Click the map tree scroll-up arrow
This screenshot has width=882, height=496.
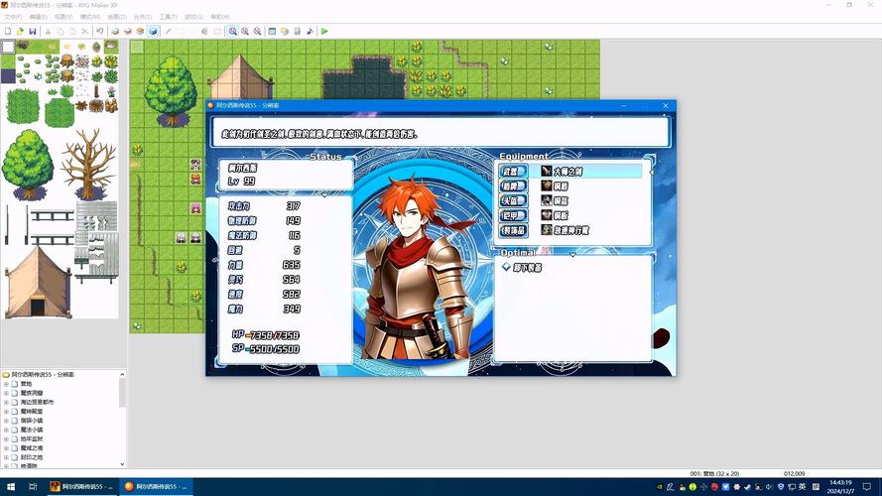(122, 375)
